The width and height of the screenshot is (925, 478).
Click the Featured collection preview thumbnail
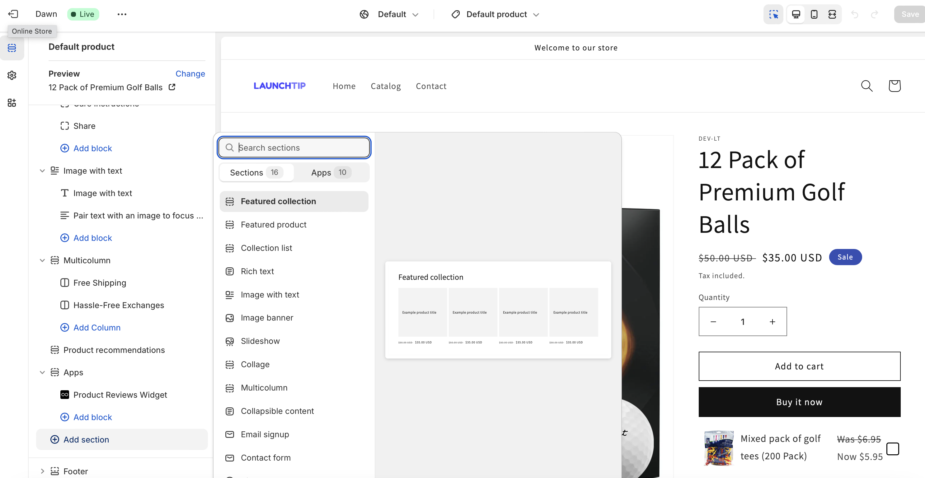[x=498, y=310]
